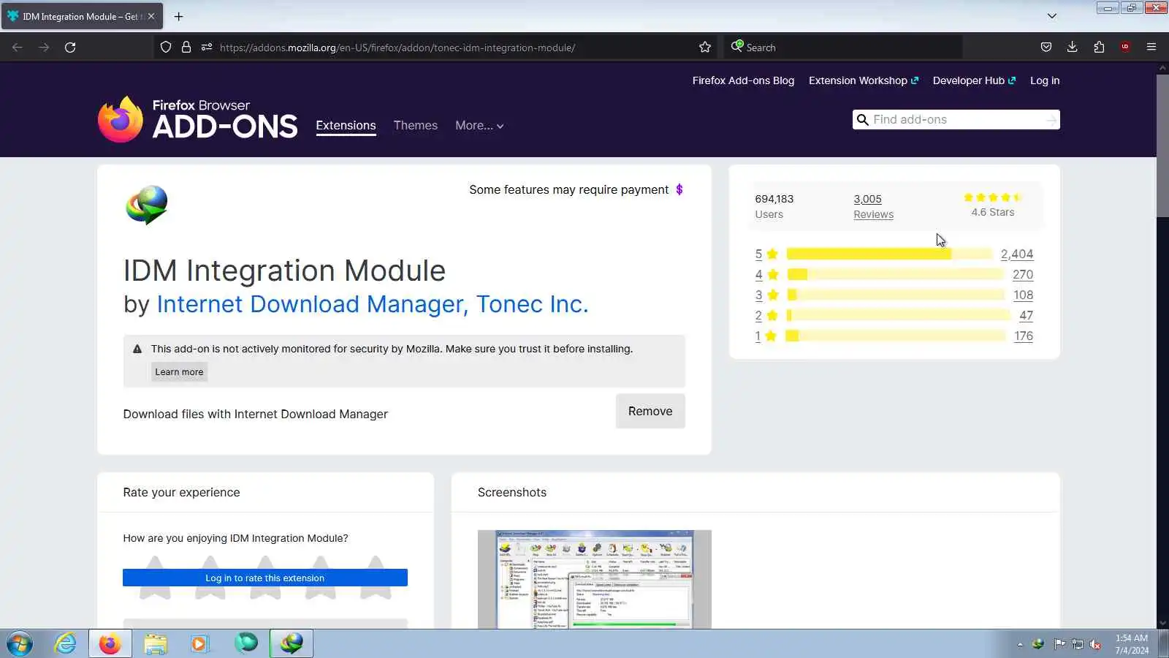Open the Developer Hub link
The image size is (1169, 658).
pos(974,80)
